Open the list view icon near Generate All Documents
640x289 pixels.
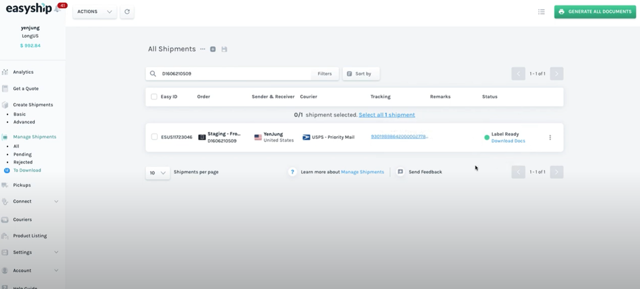click(x=541, y=12)
